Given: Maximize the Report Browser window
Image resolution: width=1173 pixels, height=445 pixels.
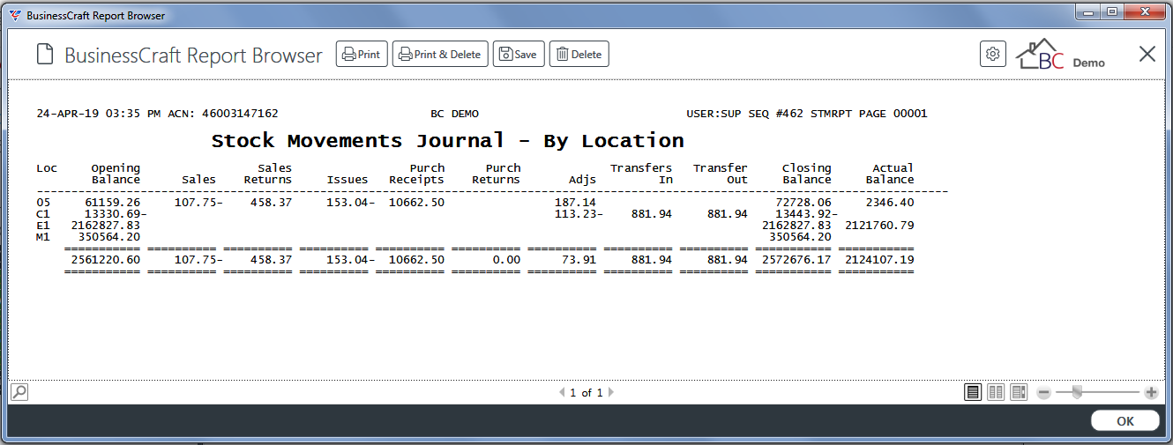Looking at the screenshot, I should (x=1111, y=11).
